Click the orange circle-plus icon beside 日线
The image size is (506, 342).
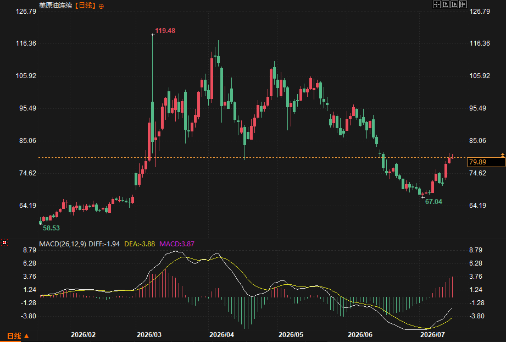coord(101,6)
